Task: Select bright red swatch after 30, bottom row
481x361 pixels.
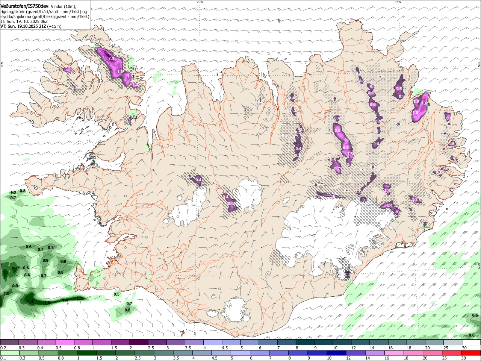Action: click(x=470, y=353)
